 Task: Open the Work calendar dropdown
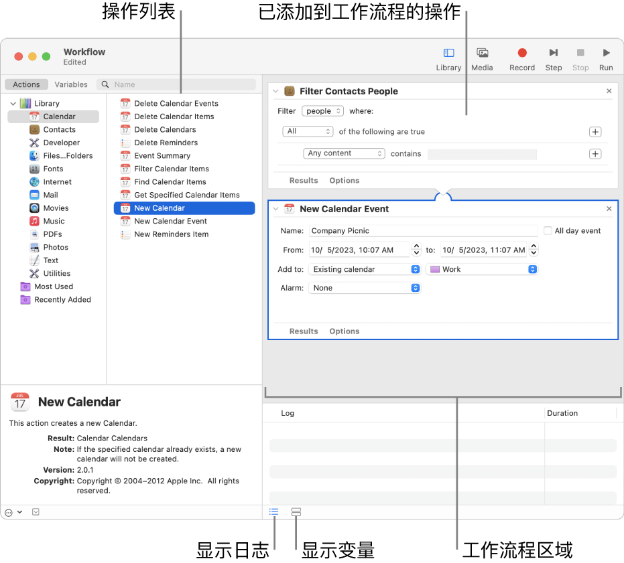pos(482,269)
